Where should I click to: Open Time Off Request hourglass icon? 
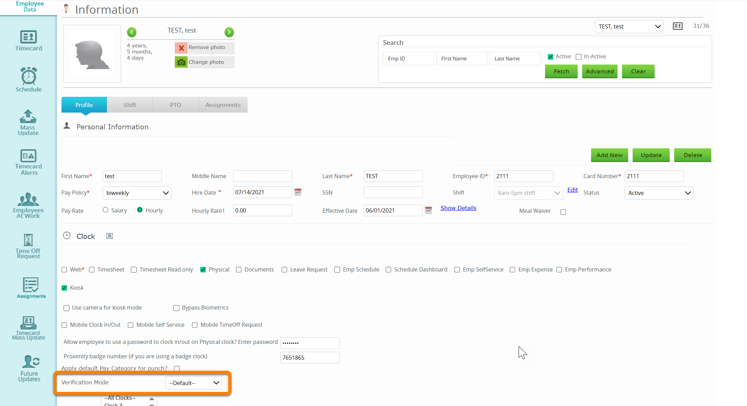28,240
